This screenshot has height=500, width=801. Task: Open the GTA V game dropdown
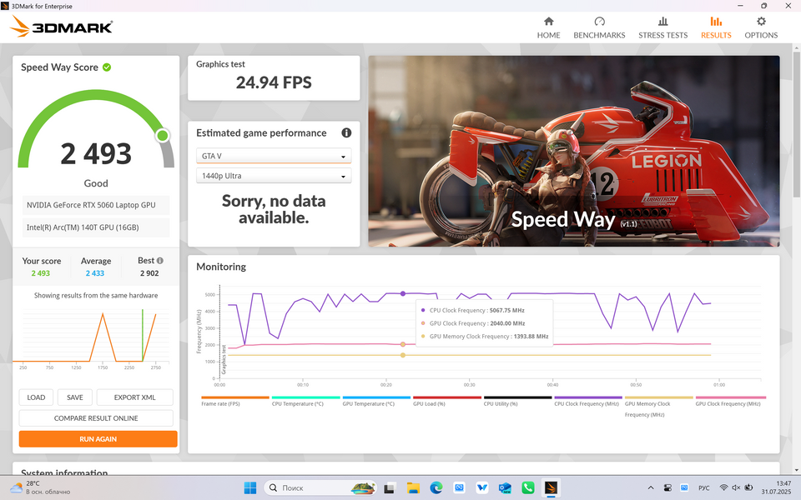(274, 156)
